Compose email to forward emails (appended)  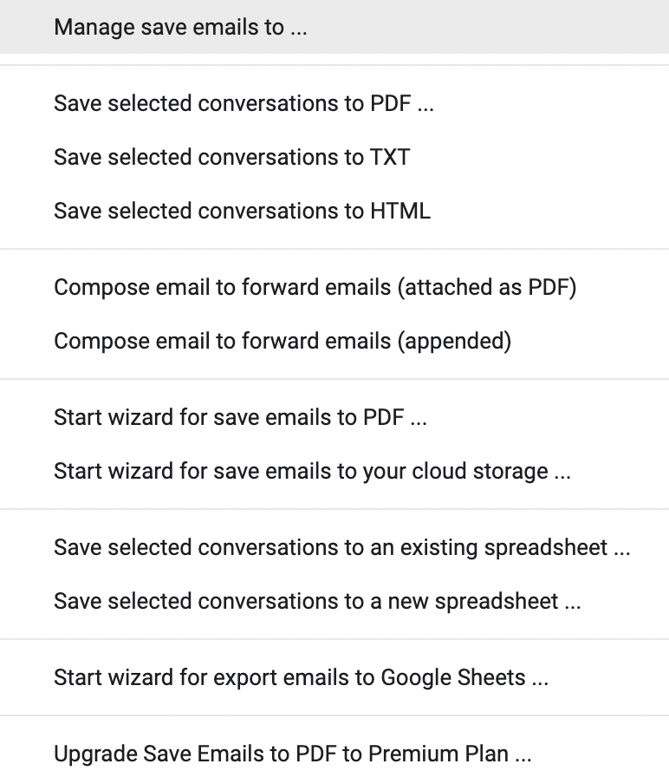coord(283,341)
